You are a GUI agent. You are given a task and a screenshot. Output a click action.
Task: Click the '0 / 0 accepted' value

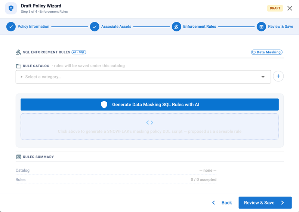[203, 179]
